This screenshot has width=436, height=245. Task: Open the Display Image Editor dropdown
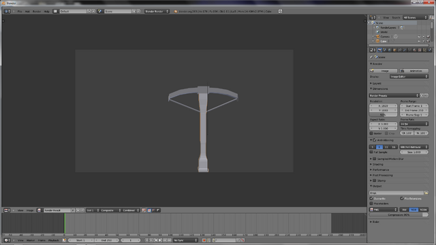tap(409, 76)
